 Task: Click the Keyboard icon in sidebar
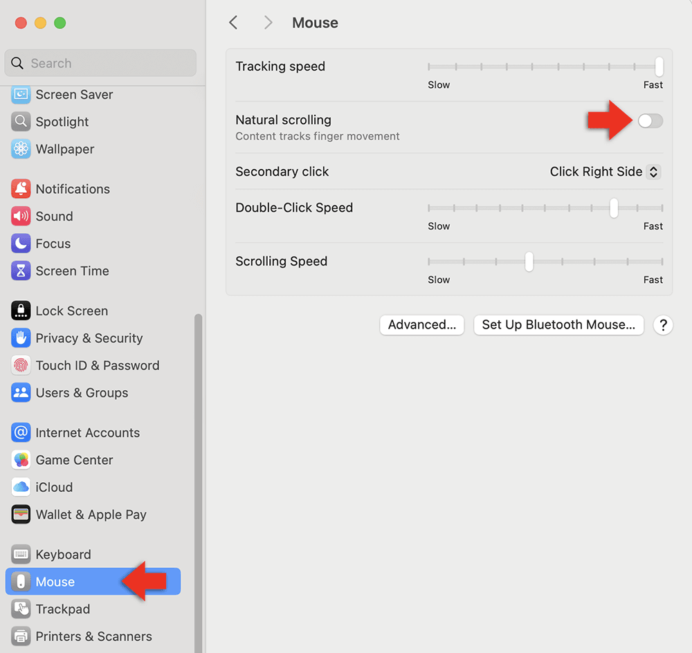point(21,554)
